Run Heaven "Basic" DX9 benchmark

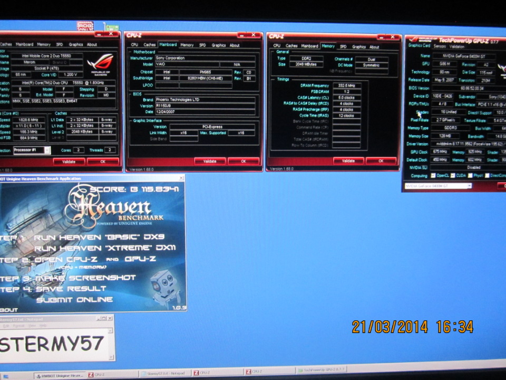tap(100, 237)
